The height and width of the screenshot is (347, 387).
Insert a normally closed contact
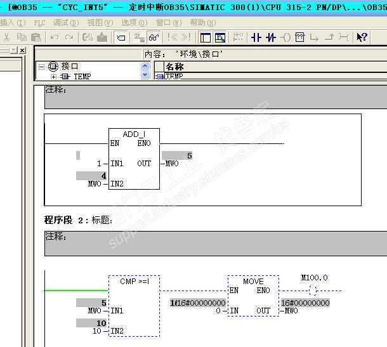pyautogui.click(x=271, y=37)
